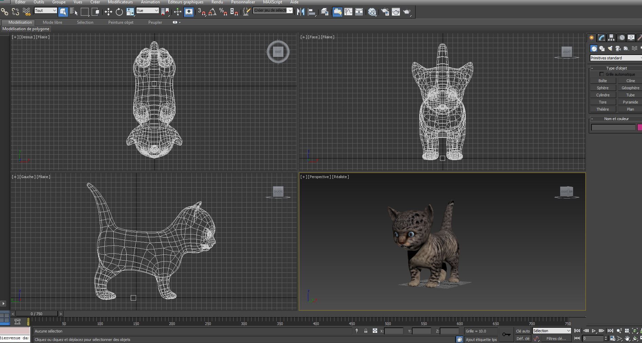Click the 'Pyramide' primitive button

point(630,102)
